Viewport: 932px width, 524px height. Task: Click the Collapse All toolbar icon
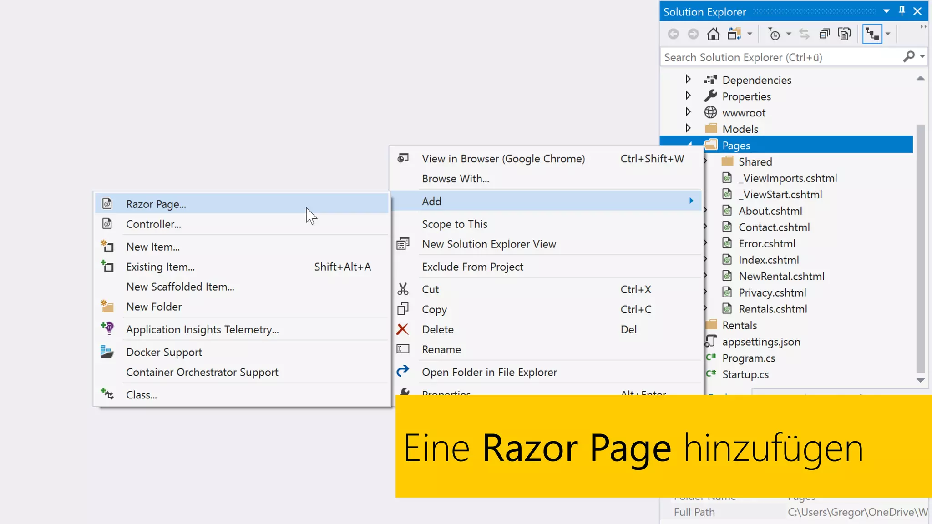[x=824, y=34]
